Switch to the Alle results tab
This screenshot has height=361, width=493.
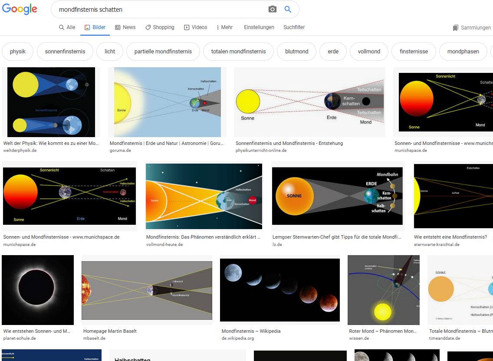[67, 27]
